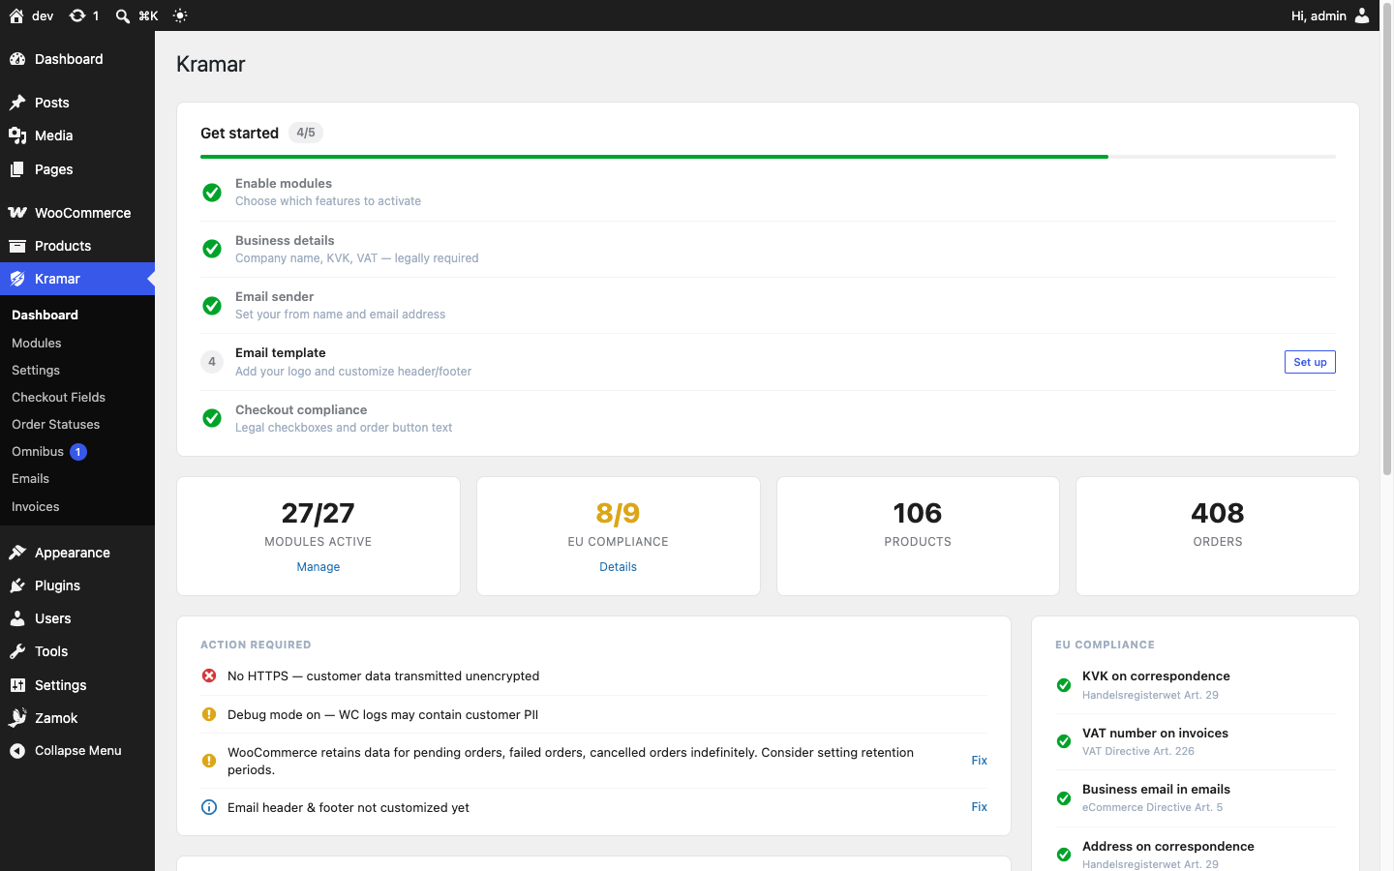Click the home icon beside dev
Screen dimensions: 1394x871
tap(16, 15)
